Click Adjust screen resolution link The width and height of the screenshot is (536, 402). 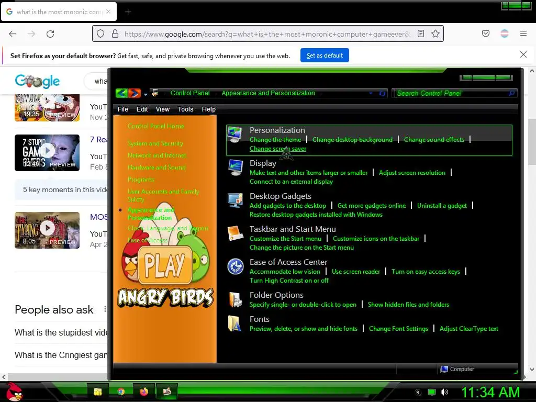[412, 173]
